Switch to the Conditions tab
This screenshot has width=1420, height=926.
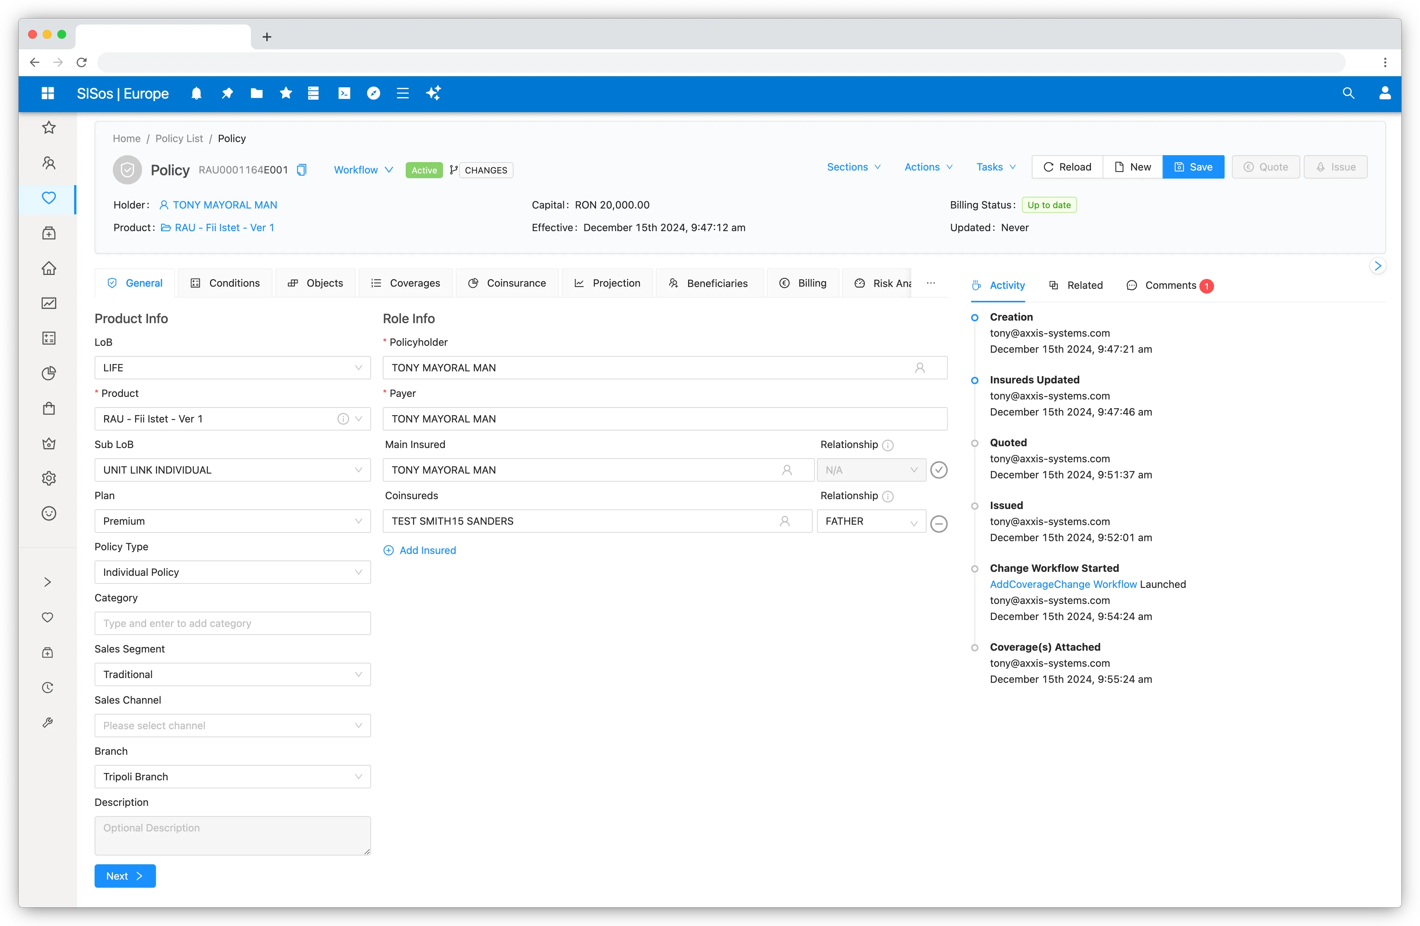click(226, 283)
